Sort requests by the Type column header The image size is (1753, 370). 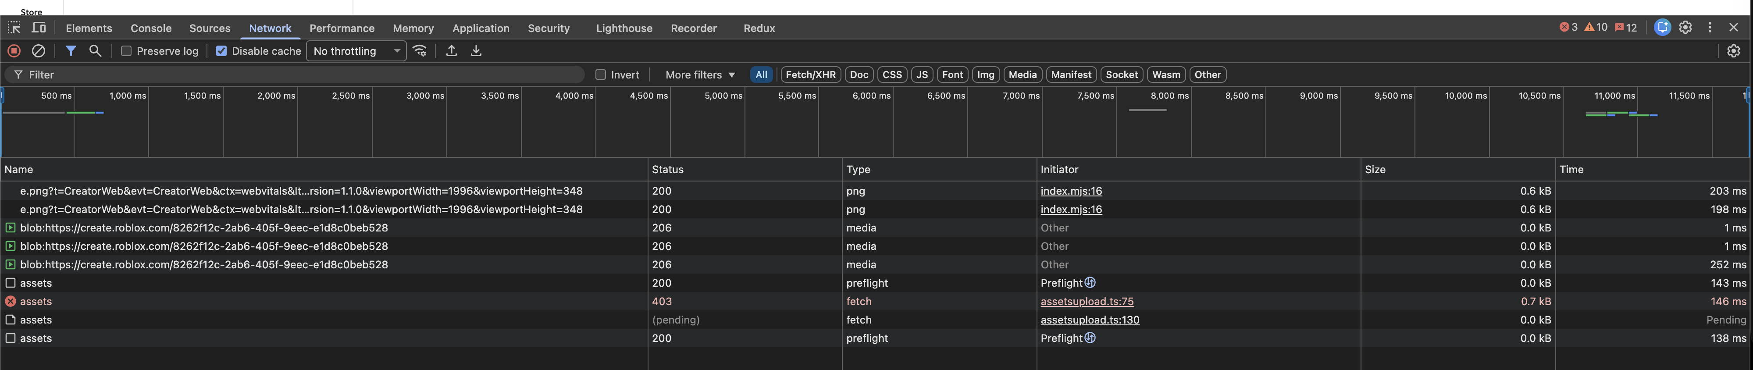pos(940,169)
